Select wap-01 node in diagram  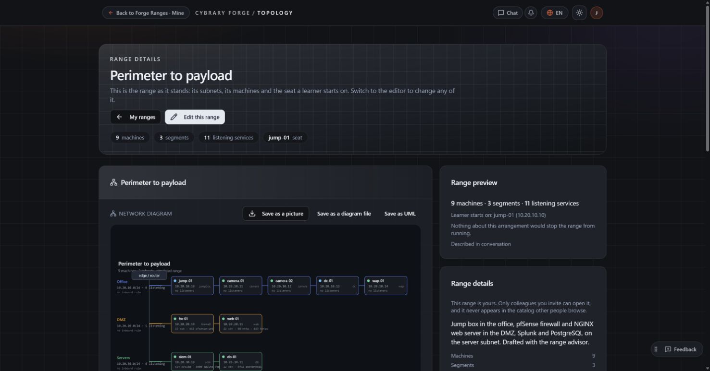(x=386, y=286)
